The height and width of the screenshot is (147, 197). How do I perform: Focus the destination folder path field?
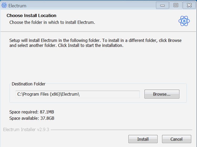click(x=77, y=94)
